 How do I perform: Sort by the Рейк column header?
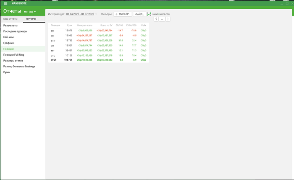[x=144, y=25]
